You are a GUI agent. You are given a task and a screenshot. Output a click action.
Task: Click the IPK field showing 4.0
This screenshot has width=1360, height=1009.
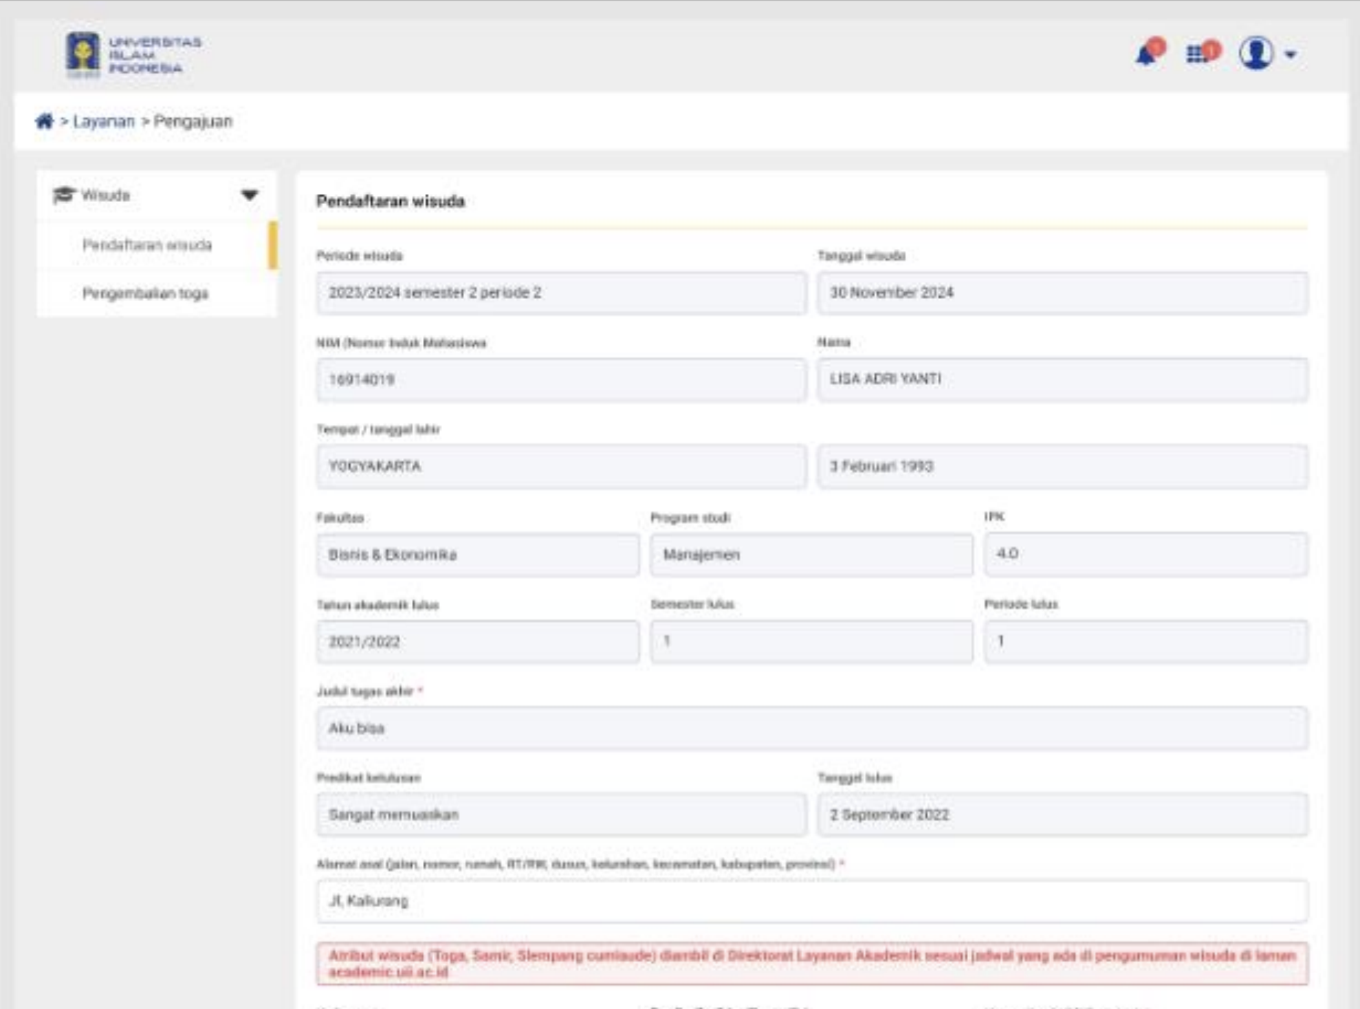(x=1145, y=554)
